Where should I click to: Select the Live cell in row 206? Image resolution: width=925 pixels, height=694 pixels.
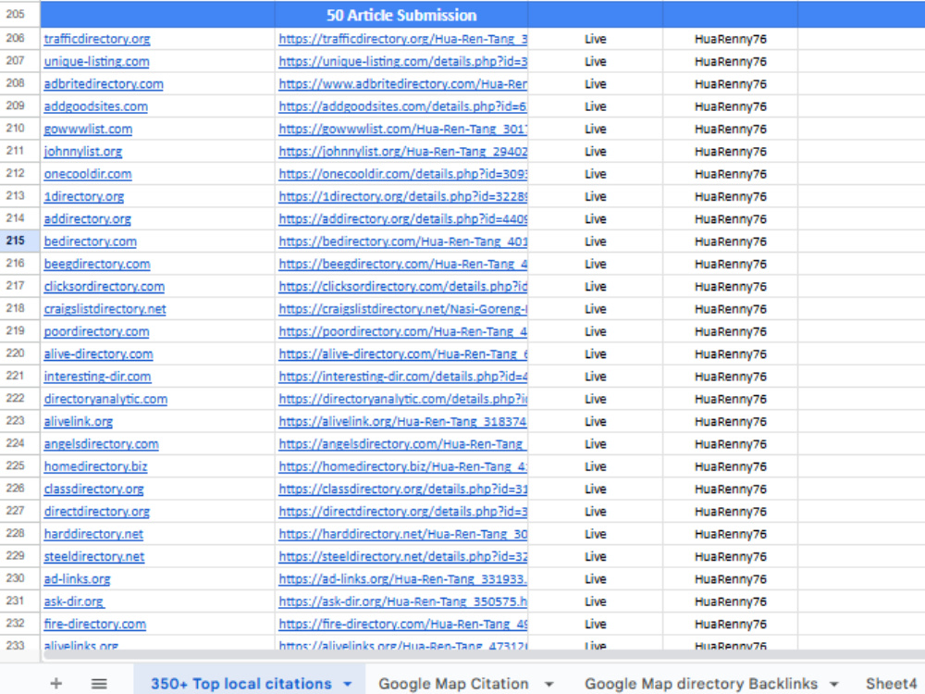[x=595, y=39]
